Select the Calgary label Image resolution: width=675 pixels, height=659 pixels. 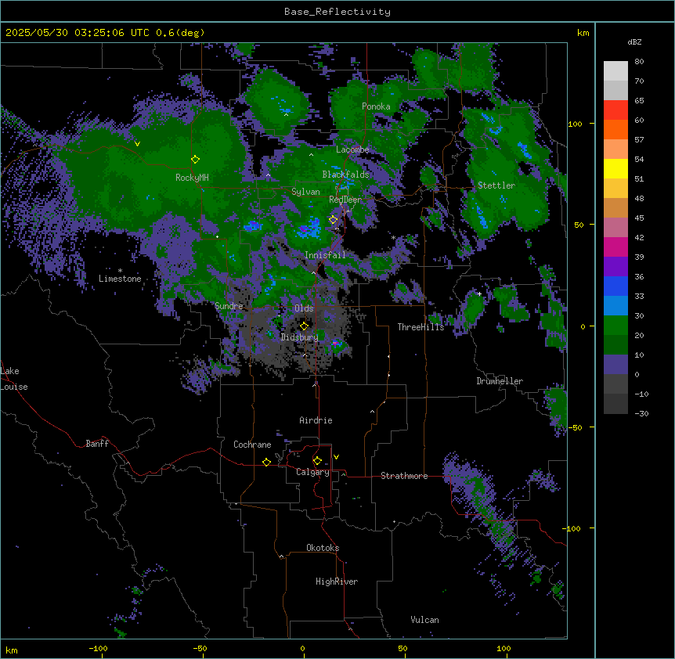312,472
